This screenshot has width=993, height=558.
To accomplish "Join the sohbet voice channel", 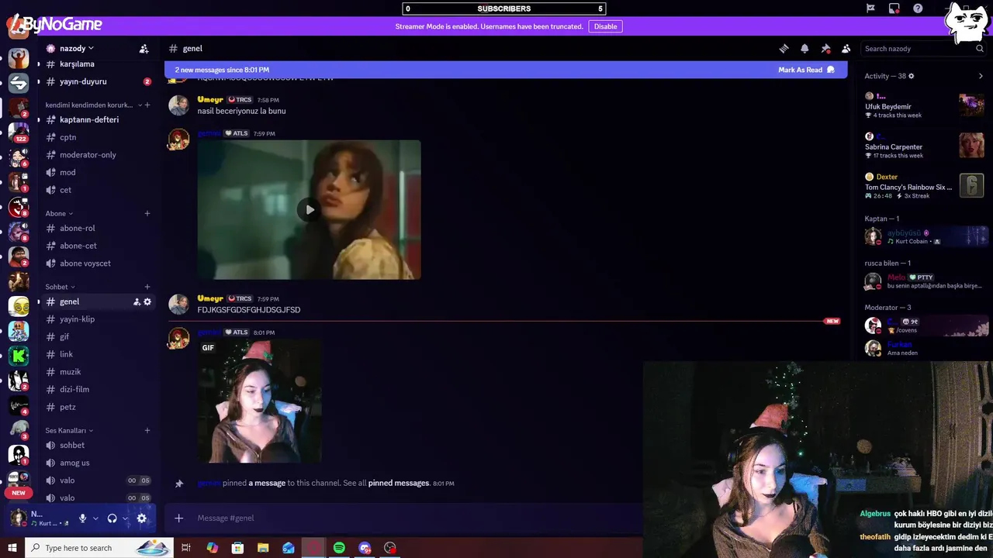I will tap(97, 445).
